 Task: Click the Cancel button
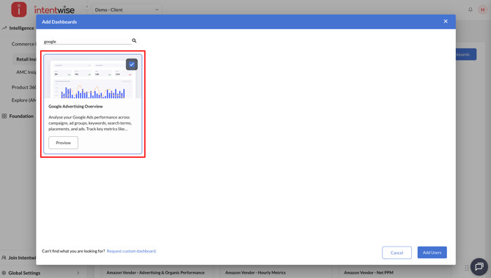(x=396, y=252)
